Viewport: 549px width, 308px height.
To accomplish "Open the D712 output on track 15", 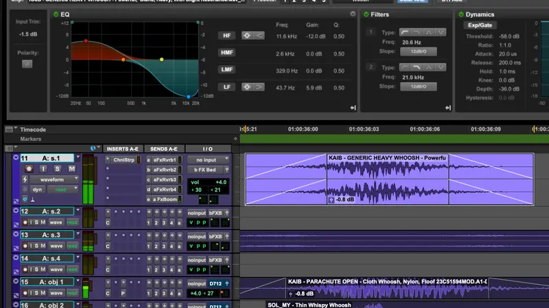I will [x=215, y=283].
